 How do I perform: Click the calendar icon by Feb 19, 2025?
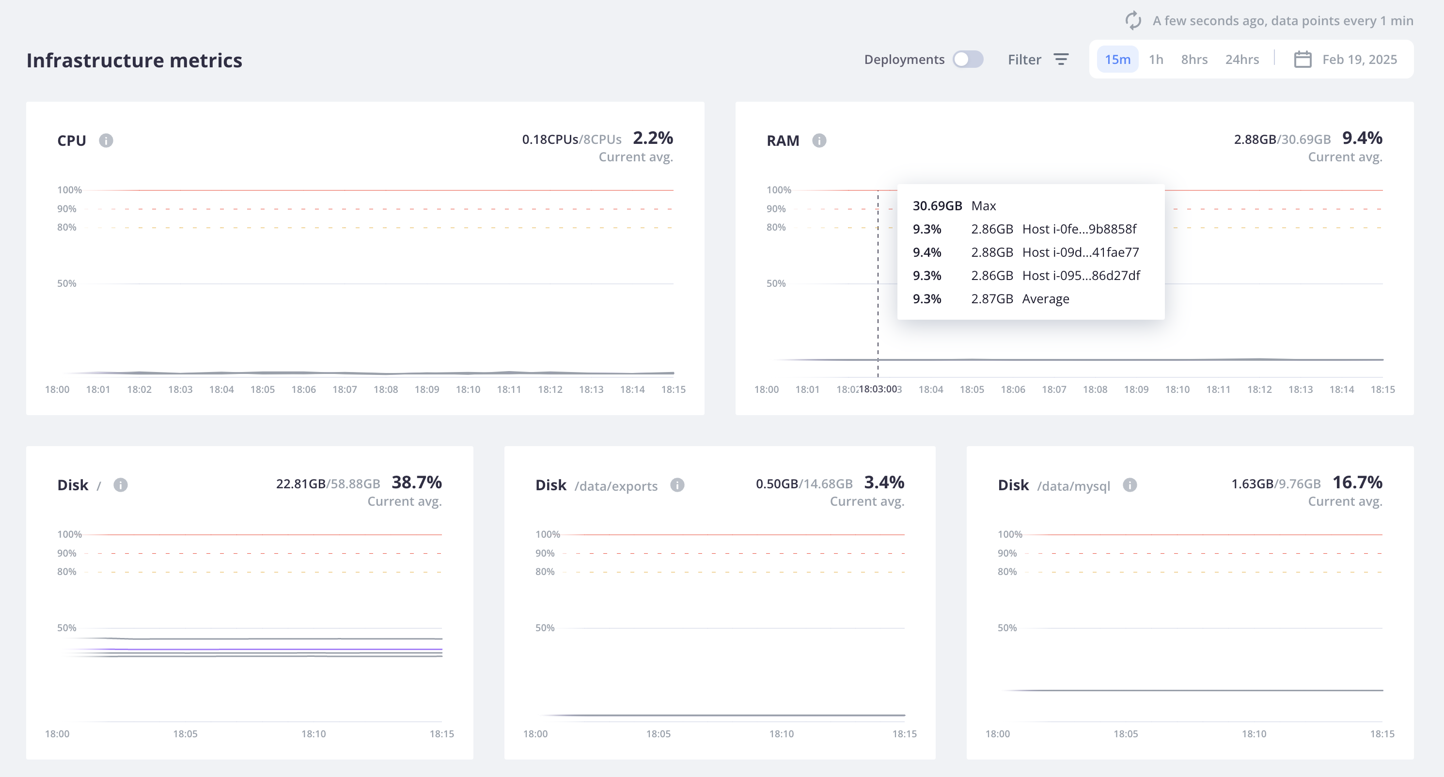(x=1302, y=60)
